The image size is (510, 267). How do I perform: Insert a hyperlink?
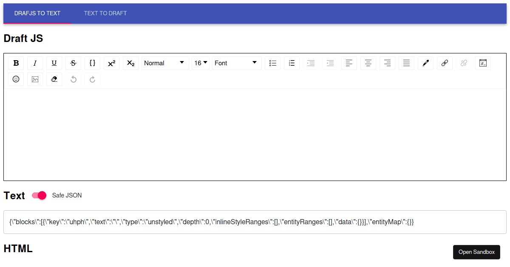(x=445, y=63)
